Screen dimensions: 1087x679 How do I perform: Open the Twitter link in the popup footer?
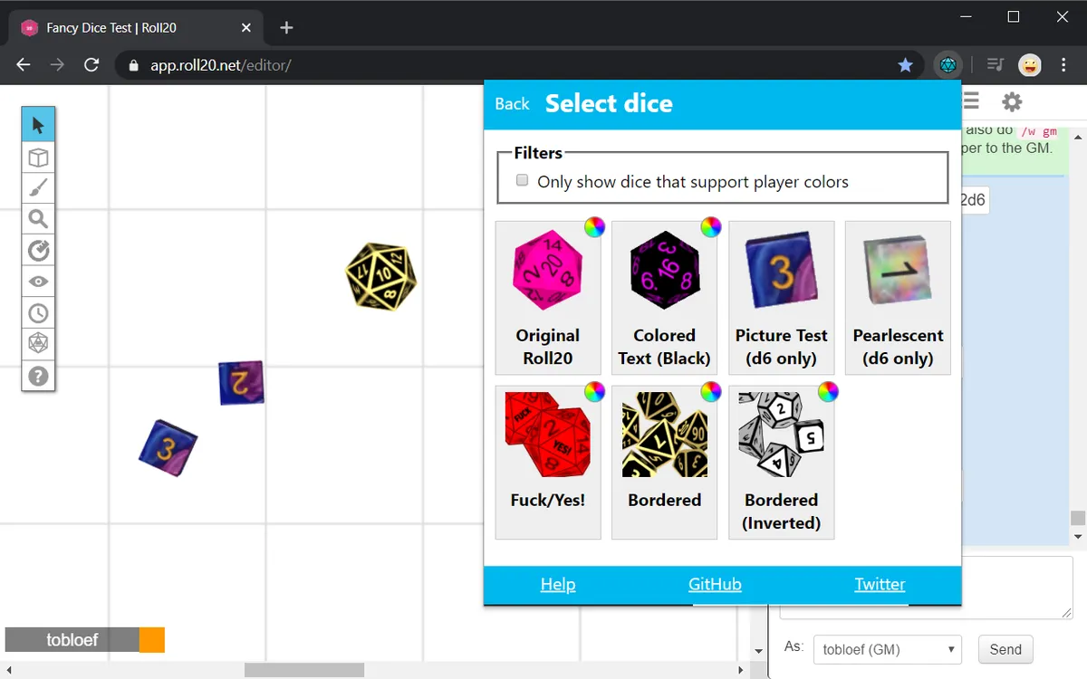click(880, 584)
